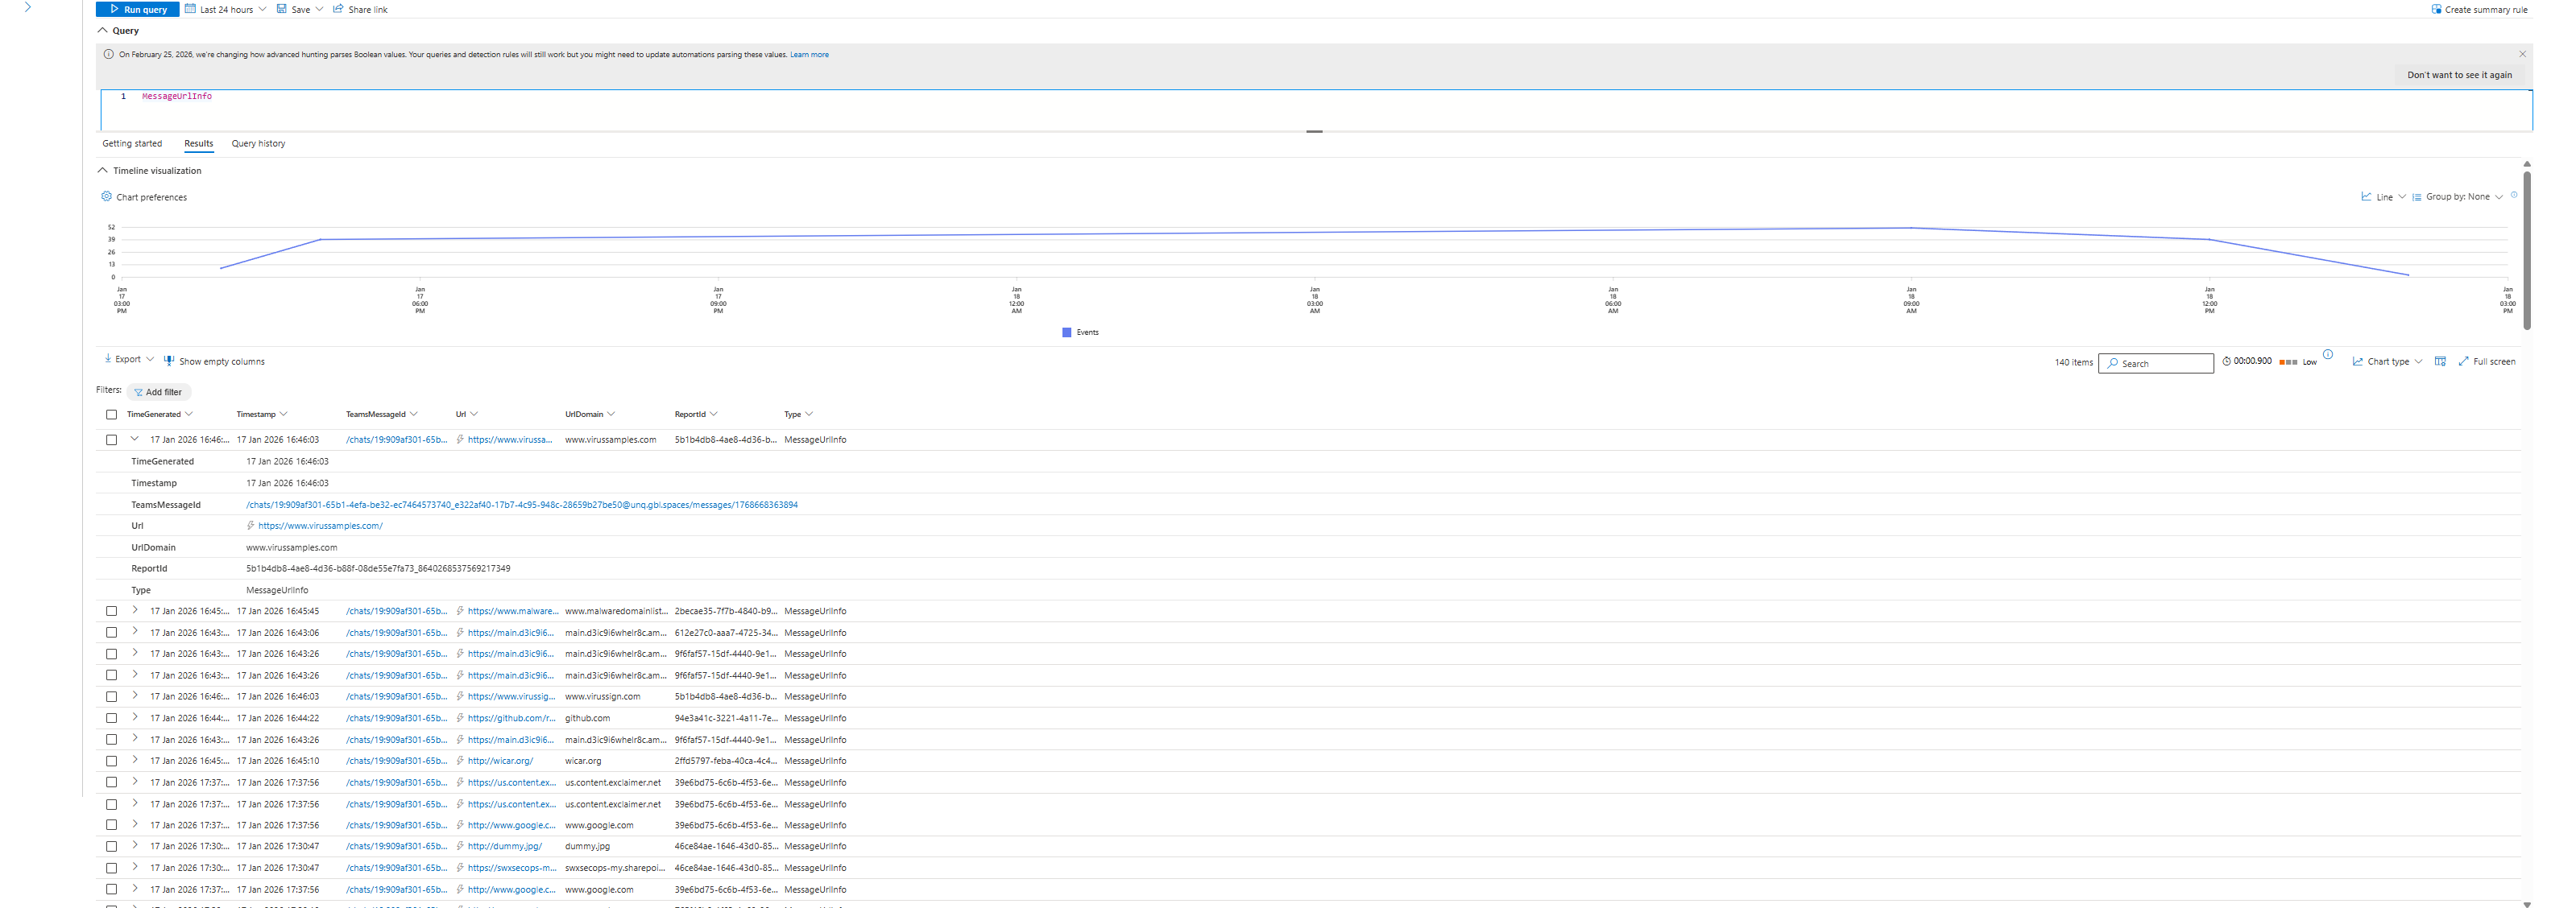The height and width of the screenshot is (908, 2576).
Task: Click the Full screen expand icon
Action: (x=2463, y=361)
